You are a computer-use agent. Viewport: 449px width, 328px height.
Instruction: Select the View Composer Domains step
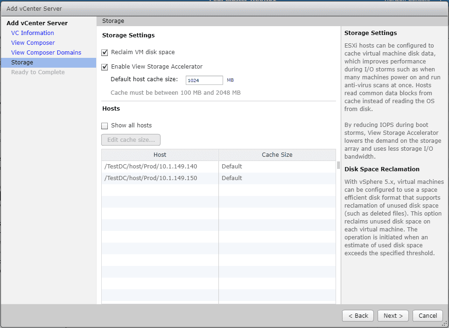coord(46,52)
